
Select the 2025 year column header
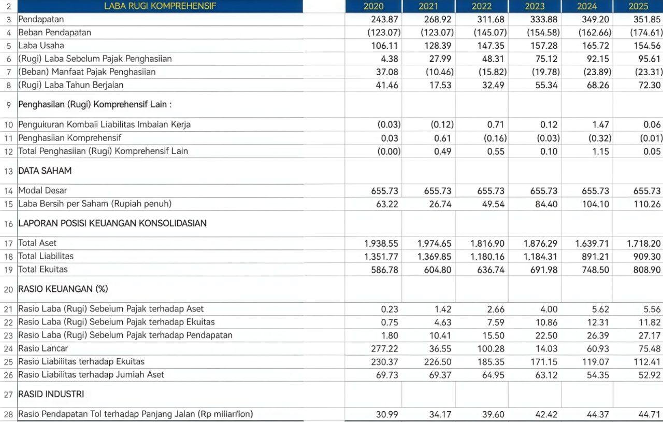638,6
